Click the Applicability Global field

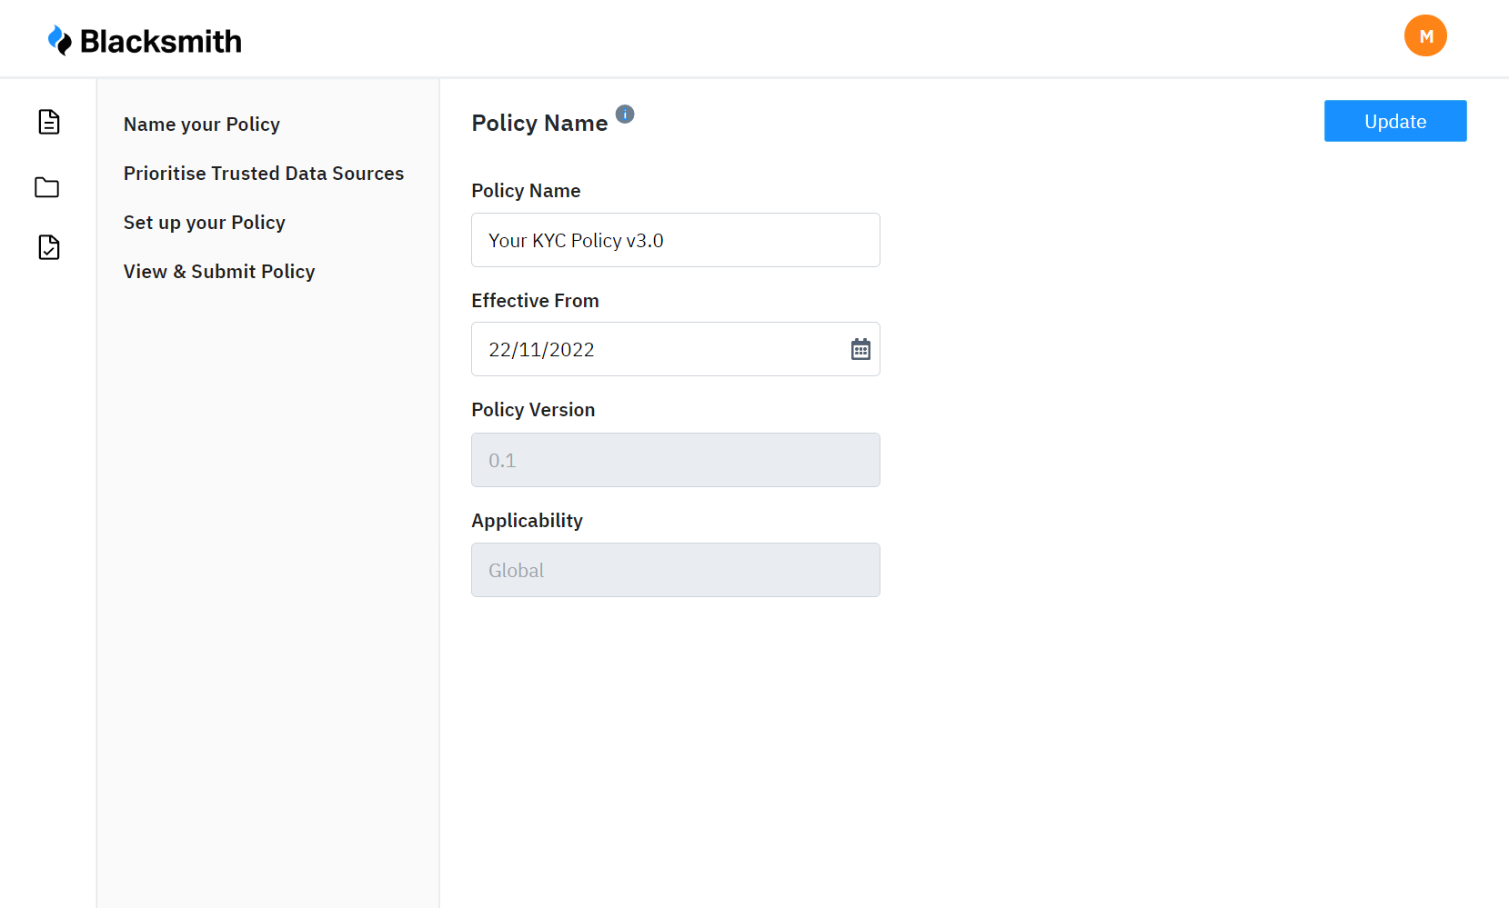pyautogui.click(x=675, y=570)
